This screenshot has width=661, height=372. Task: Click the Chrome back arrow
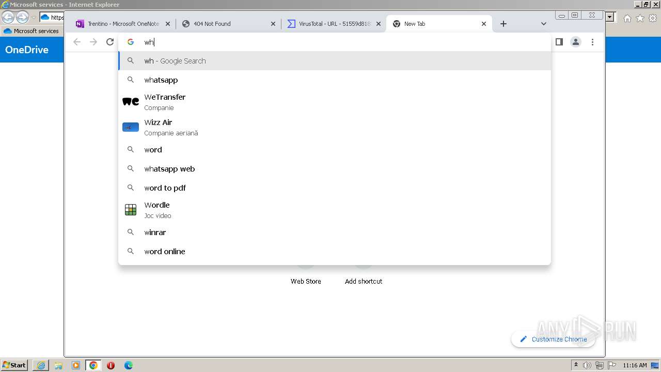pos(77,42)
